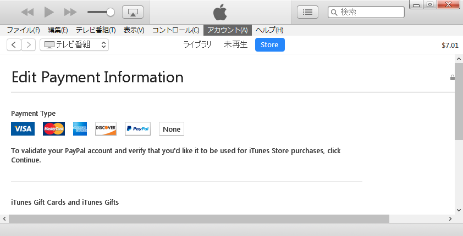
Task: Choose VISA as payment type
Action: coord(23,129)
